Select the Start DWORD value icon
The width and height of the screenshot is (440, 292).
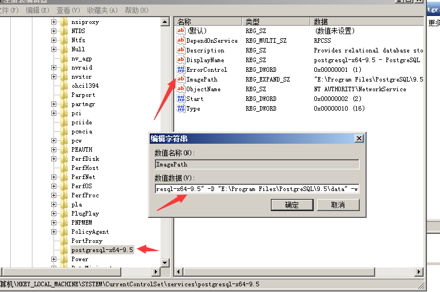click(x=181, y=99)
